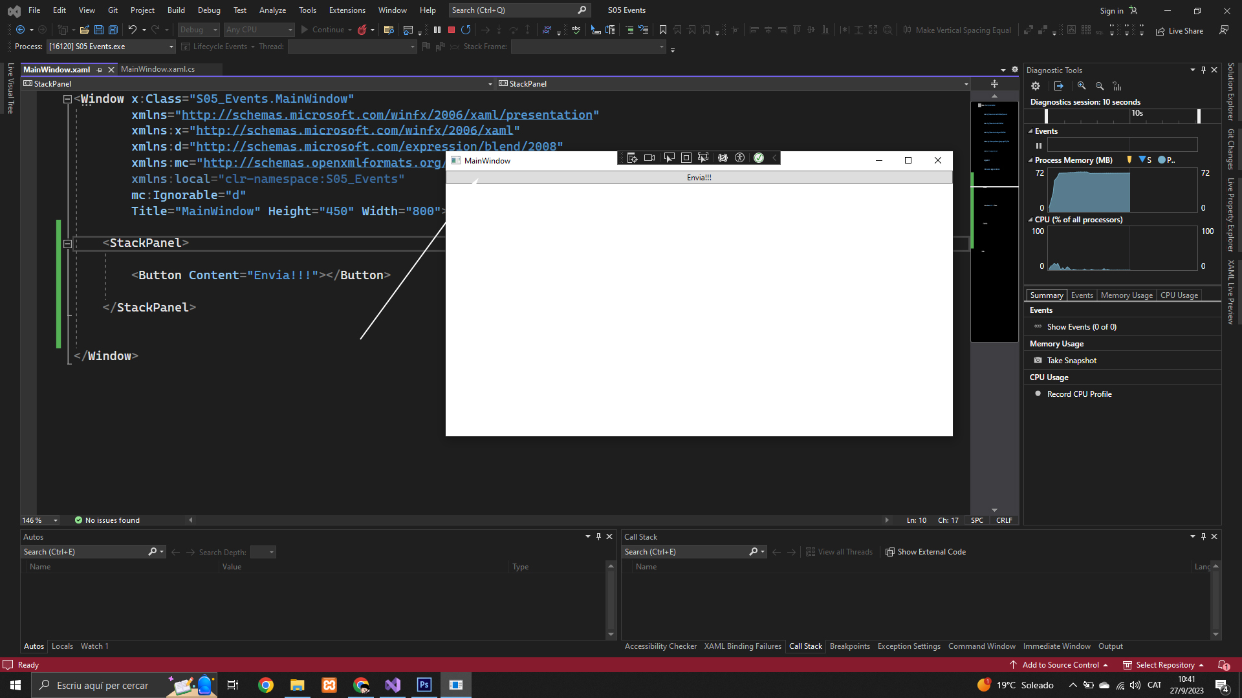Click the Envia!!! button in MainWindow
The width and height of the screenshot is (1242, 698).
(x=699, y=178)
